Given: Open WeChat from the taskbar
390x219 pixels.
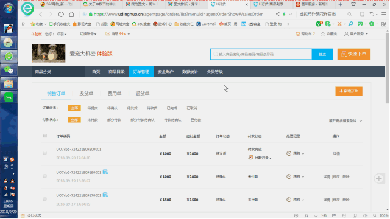Looking at the screenshot, I should (9, 71).
